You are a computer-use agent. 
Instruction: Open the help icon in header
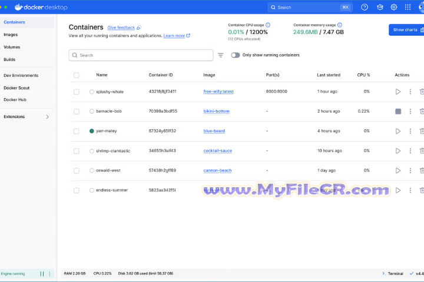point(365,7)
